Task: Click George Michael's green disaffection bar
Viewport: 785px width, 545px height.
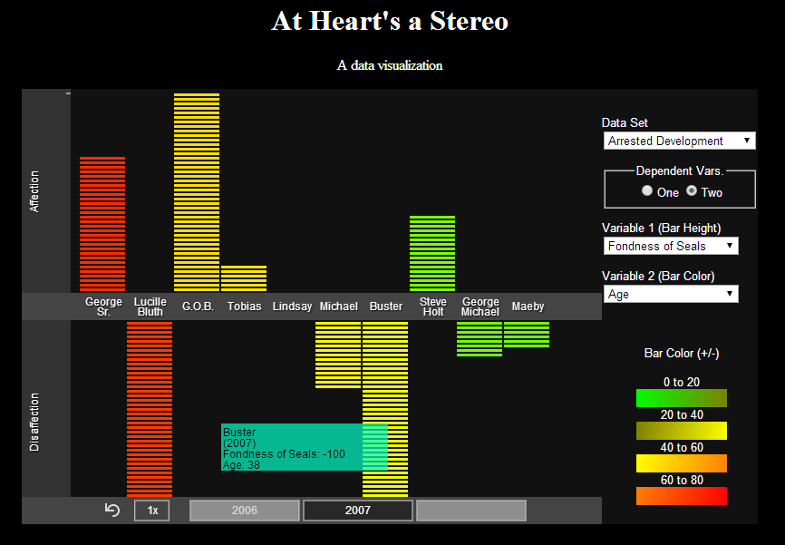Action: (x=480, y=339)
